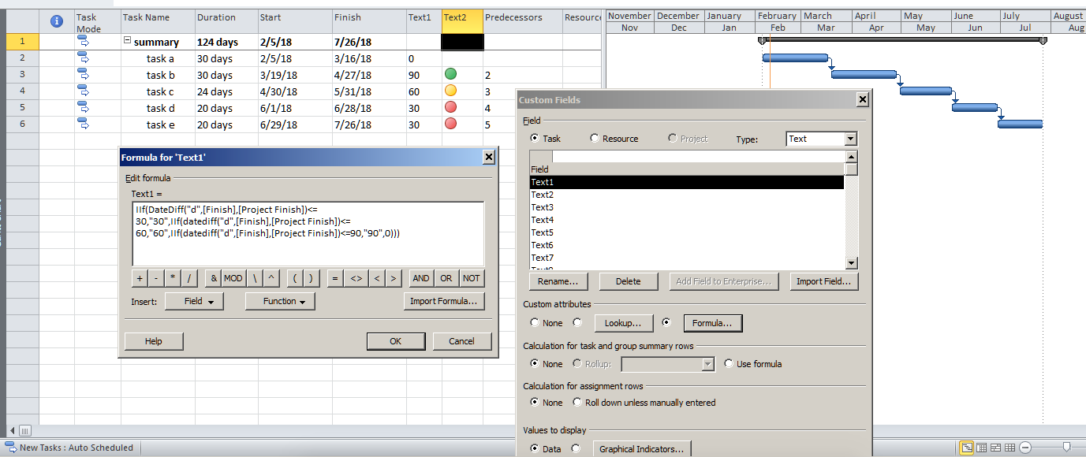
Task: Click the row 4 header number
Action: (22, 91)
